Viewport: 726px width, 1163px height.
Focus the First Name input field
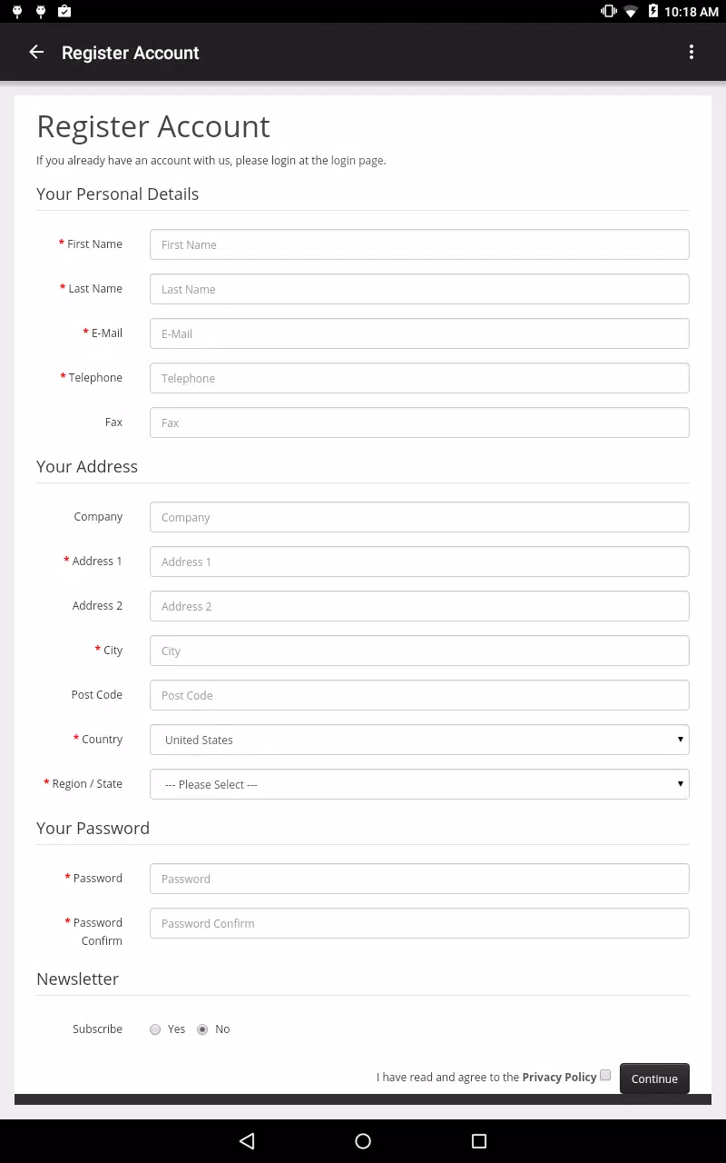(x=419, y=244)
